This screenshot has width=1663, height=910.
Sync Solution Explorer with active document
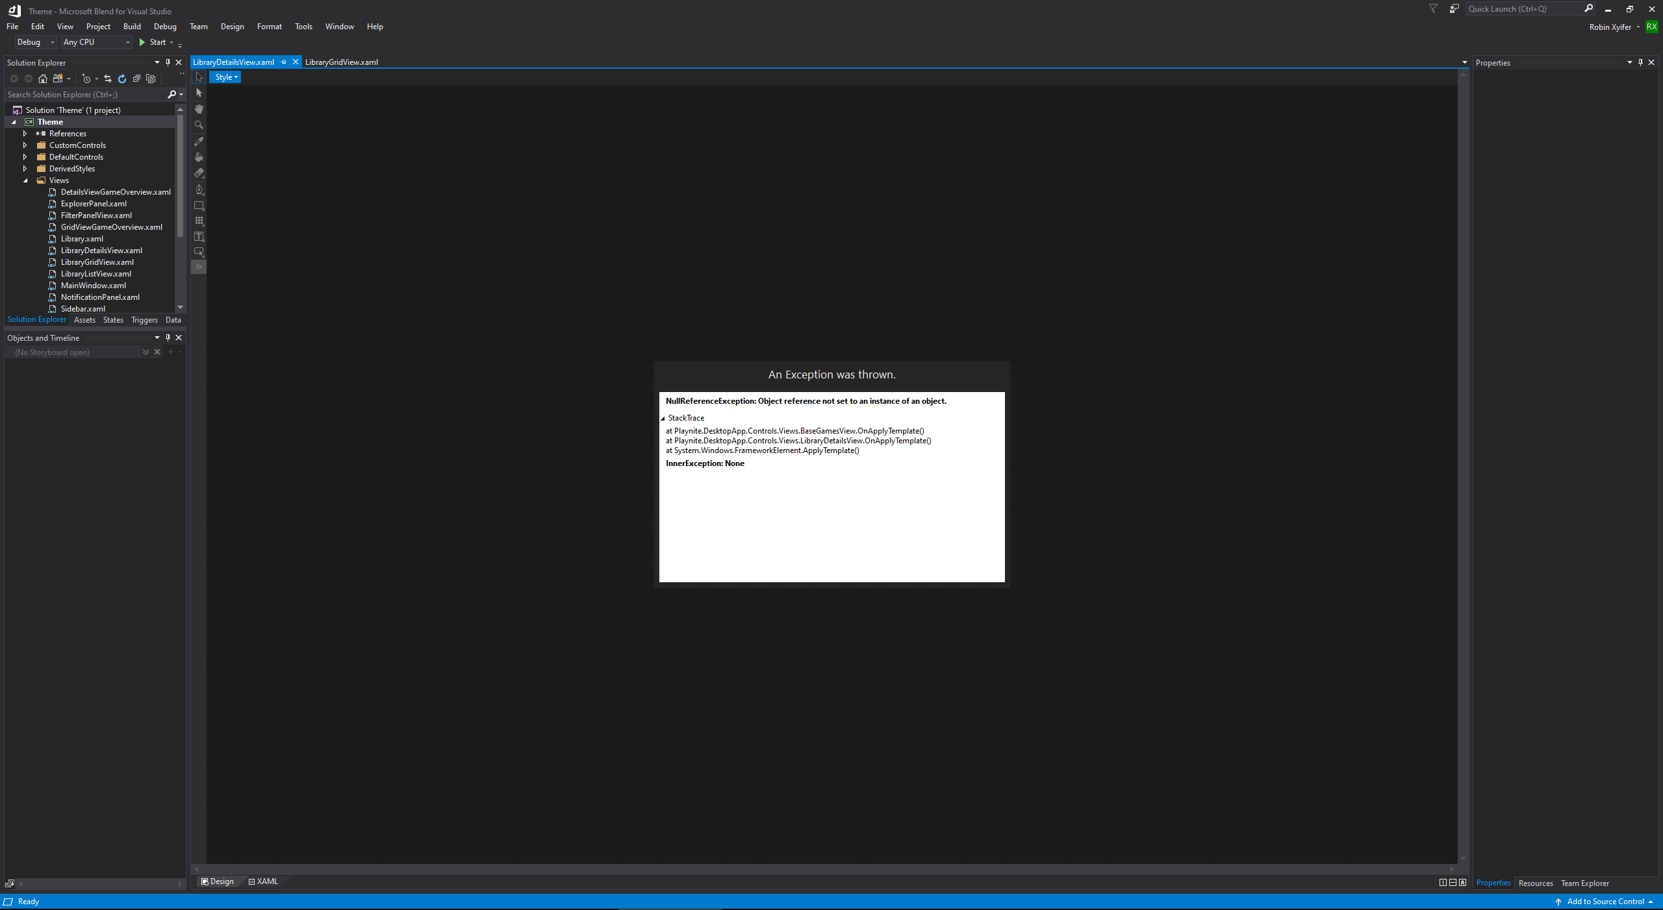(x=107, y=79)
